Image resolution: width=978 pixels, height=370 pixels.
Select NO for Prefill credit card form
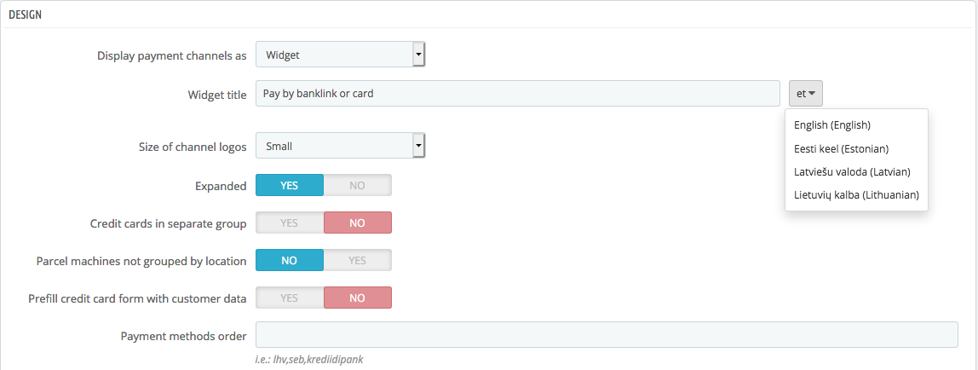point(357,298)
